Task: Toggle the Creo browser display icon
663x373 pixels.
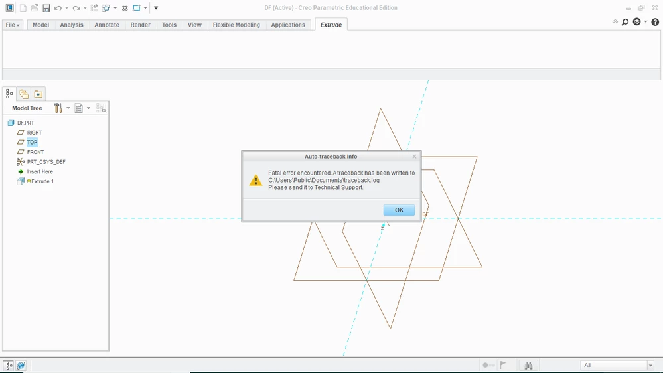Action: 21,366
